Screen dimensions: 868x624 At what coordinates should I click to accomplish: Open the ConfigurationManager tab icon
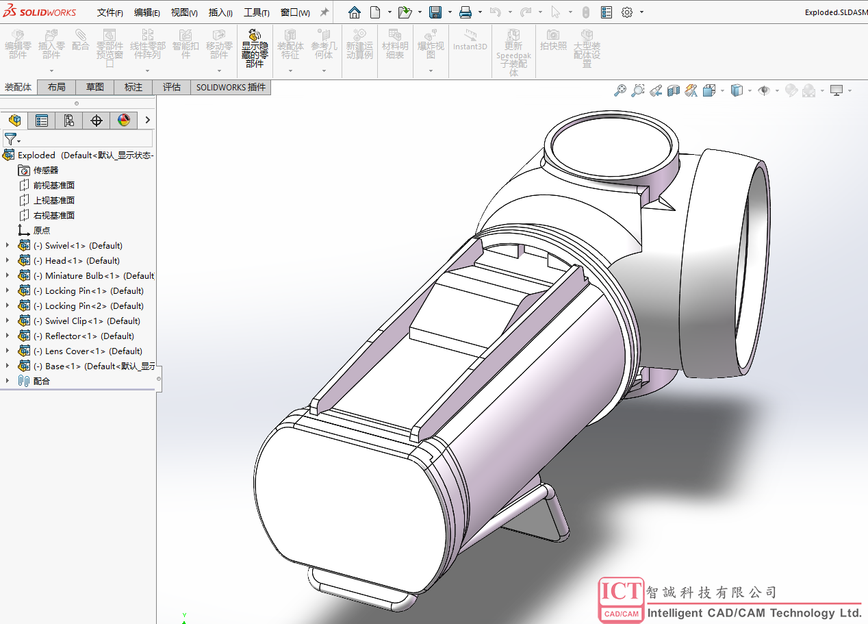tap(69, 121)
